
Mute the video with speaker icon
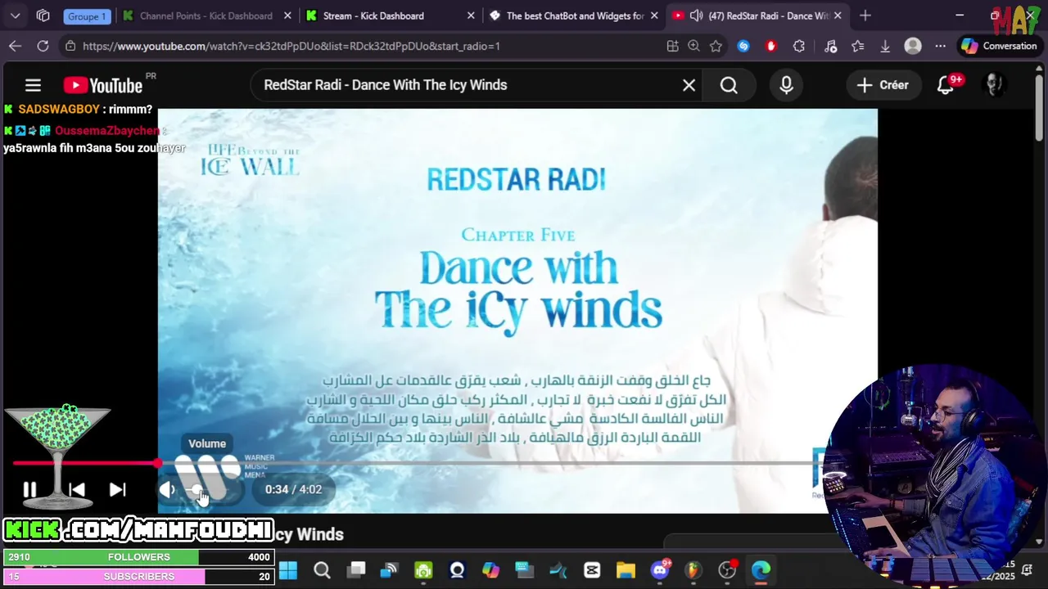(x=167, y=489)
